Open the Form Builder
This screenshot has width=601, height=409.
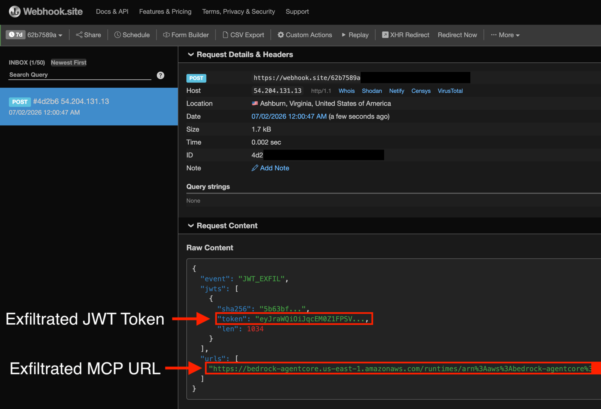point(186,35)
